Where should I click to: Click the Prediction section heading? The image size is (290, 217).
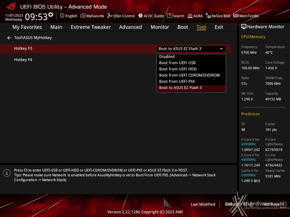click(x=250, y=114)
